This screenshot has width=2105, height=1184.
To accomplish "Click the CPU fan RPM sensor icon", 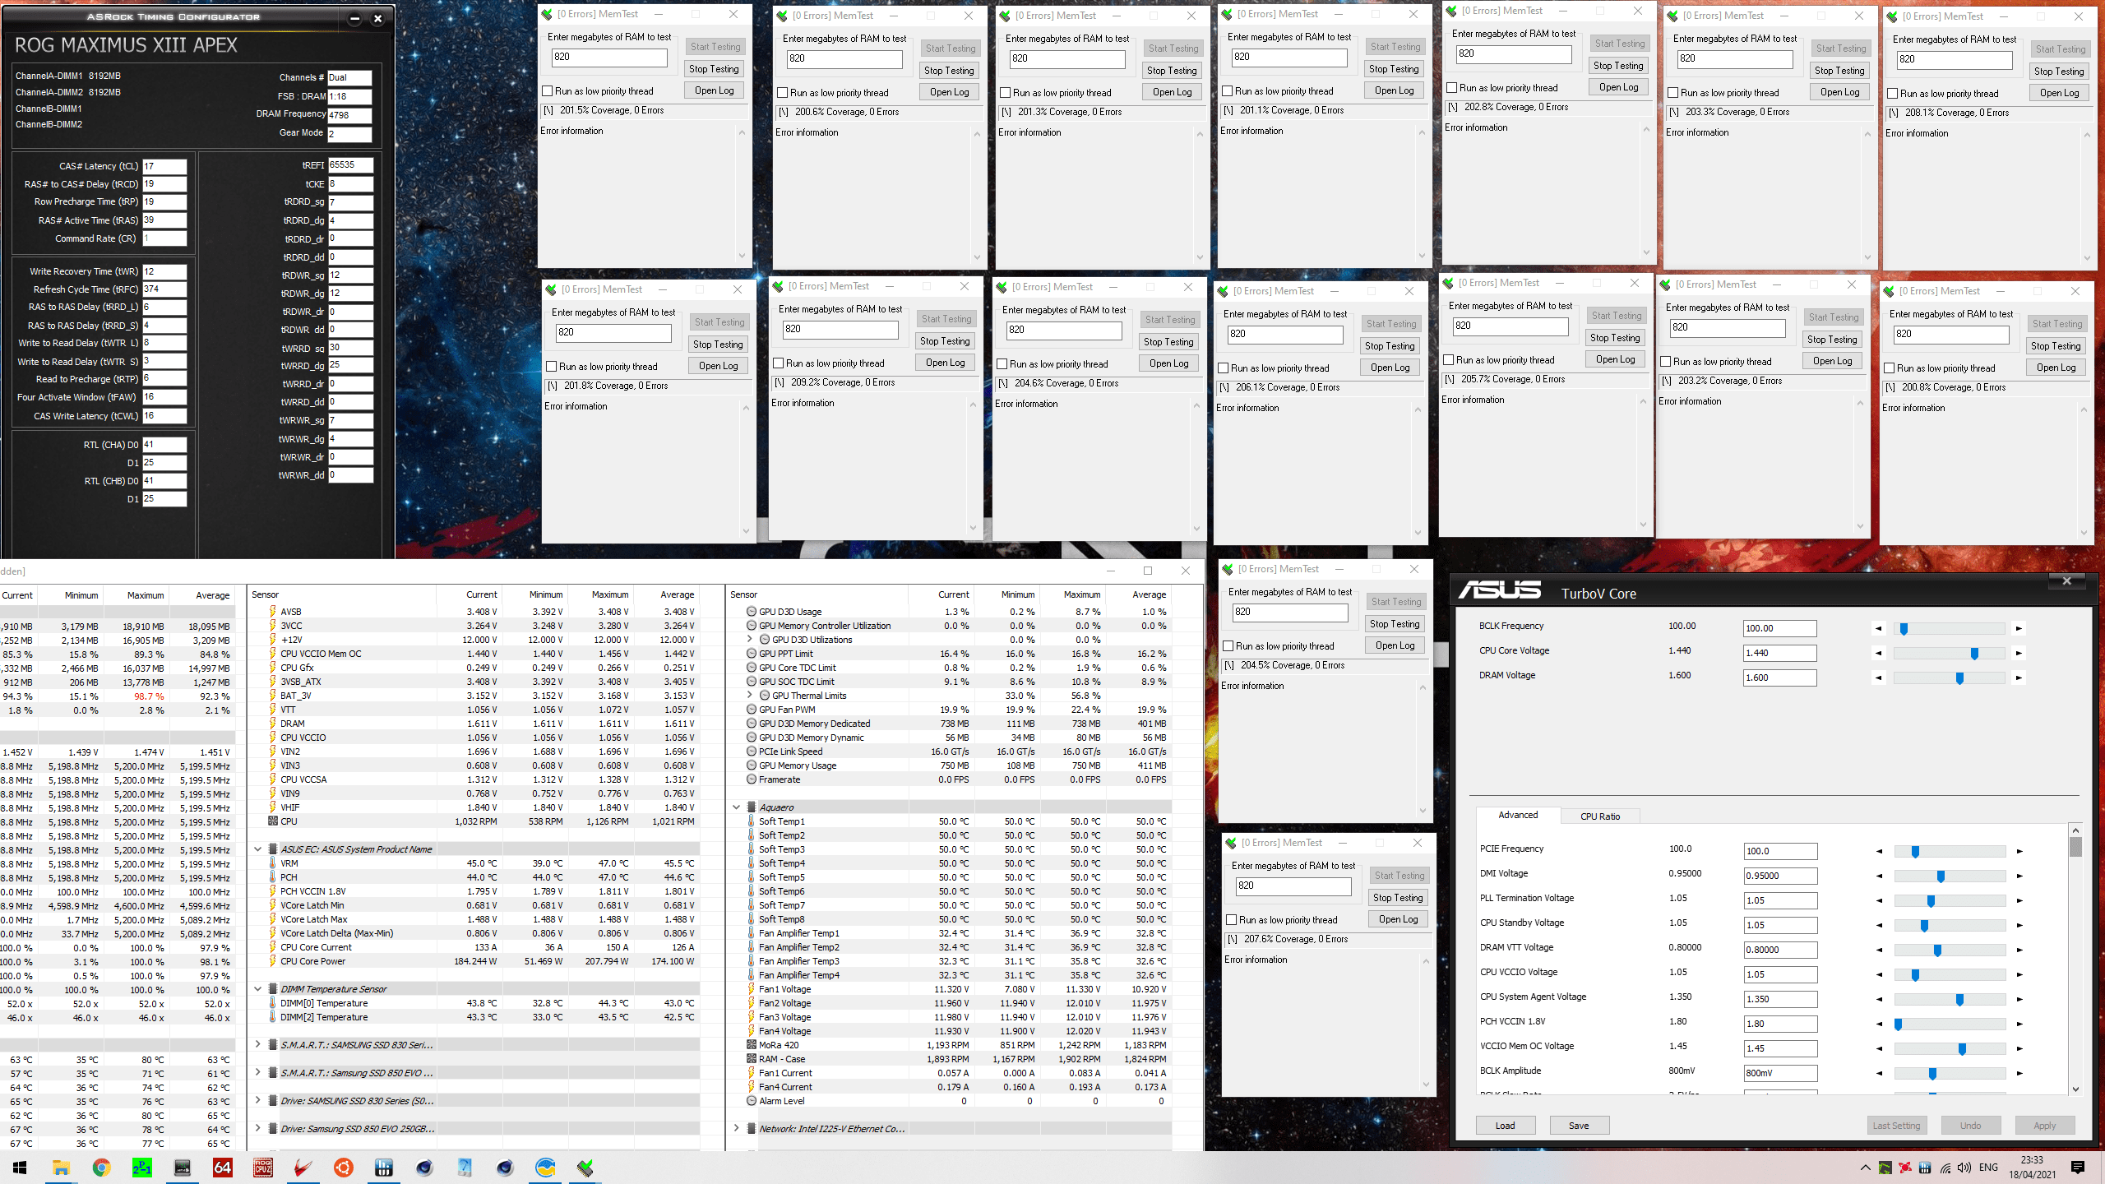I will (272, 821).
